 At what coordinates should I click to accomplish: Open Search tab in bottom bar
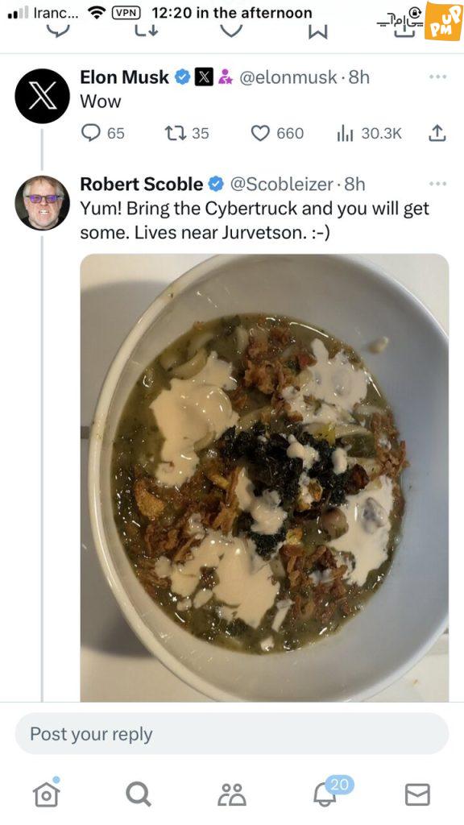(x=139, y=794)
